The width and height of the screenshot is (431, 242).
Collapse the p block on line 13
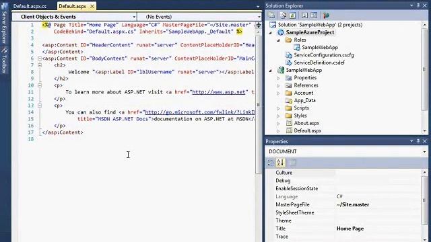[40, 106]
